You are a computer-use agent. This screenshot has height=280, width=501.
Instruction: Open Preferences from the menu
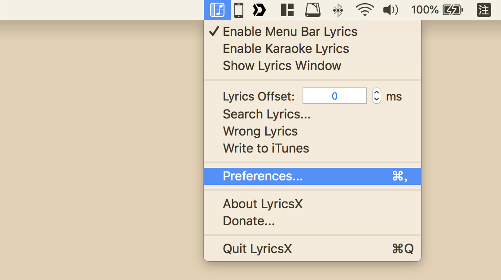(x=263, y=176)
